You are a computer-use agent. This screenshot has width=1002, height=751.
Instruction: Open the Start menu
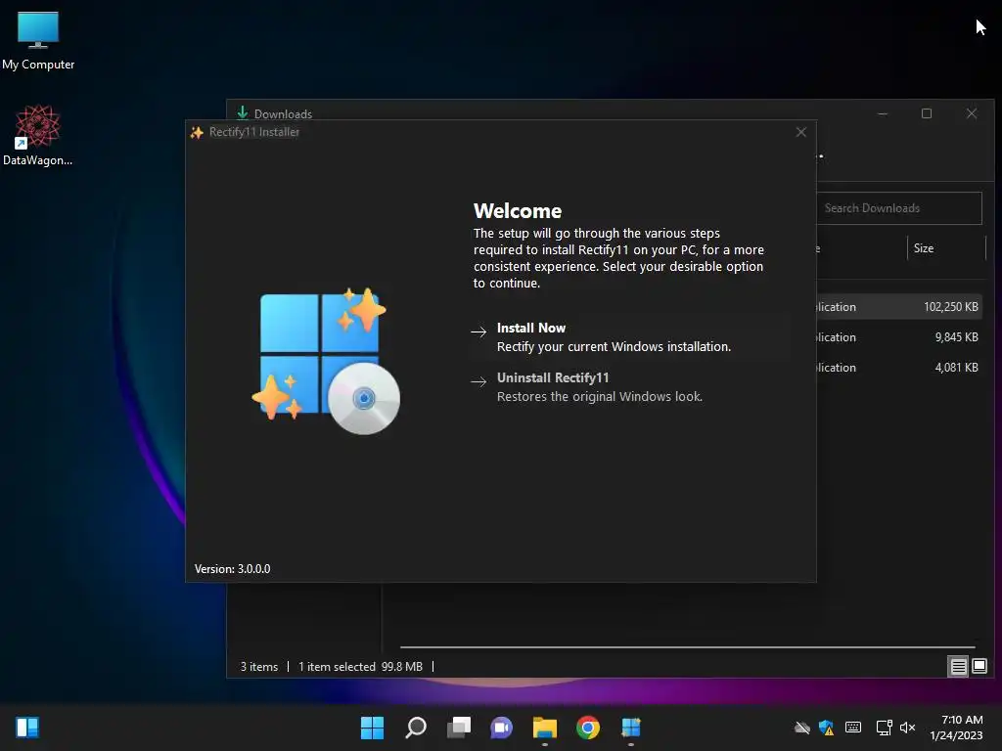(x=373, y=728)
